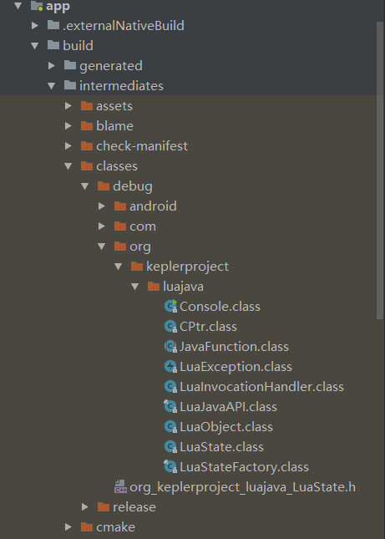Collapse the luajava folder
Screen dimensions: 385x539
tap(135, 287)
